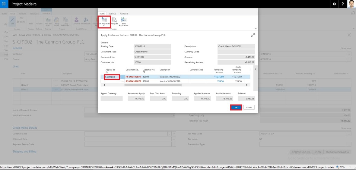The image size is (356, 170).
Task: Expand the Shipping and Billing section heading
Action: [24, 151]
